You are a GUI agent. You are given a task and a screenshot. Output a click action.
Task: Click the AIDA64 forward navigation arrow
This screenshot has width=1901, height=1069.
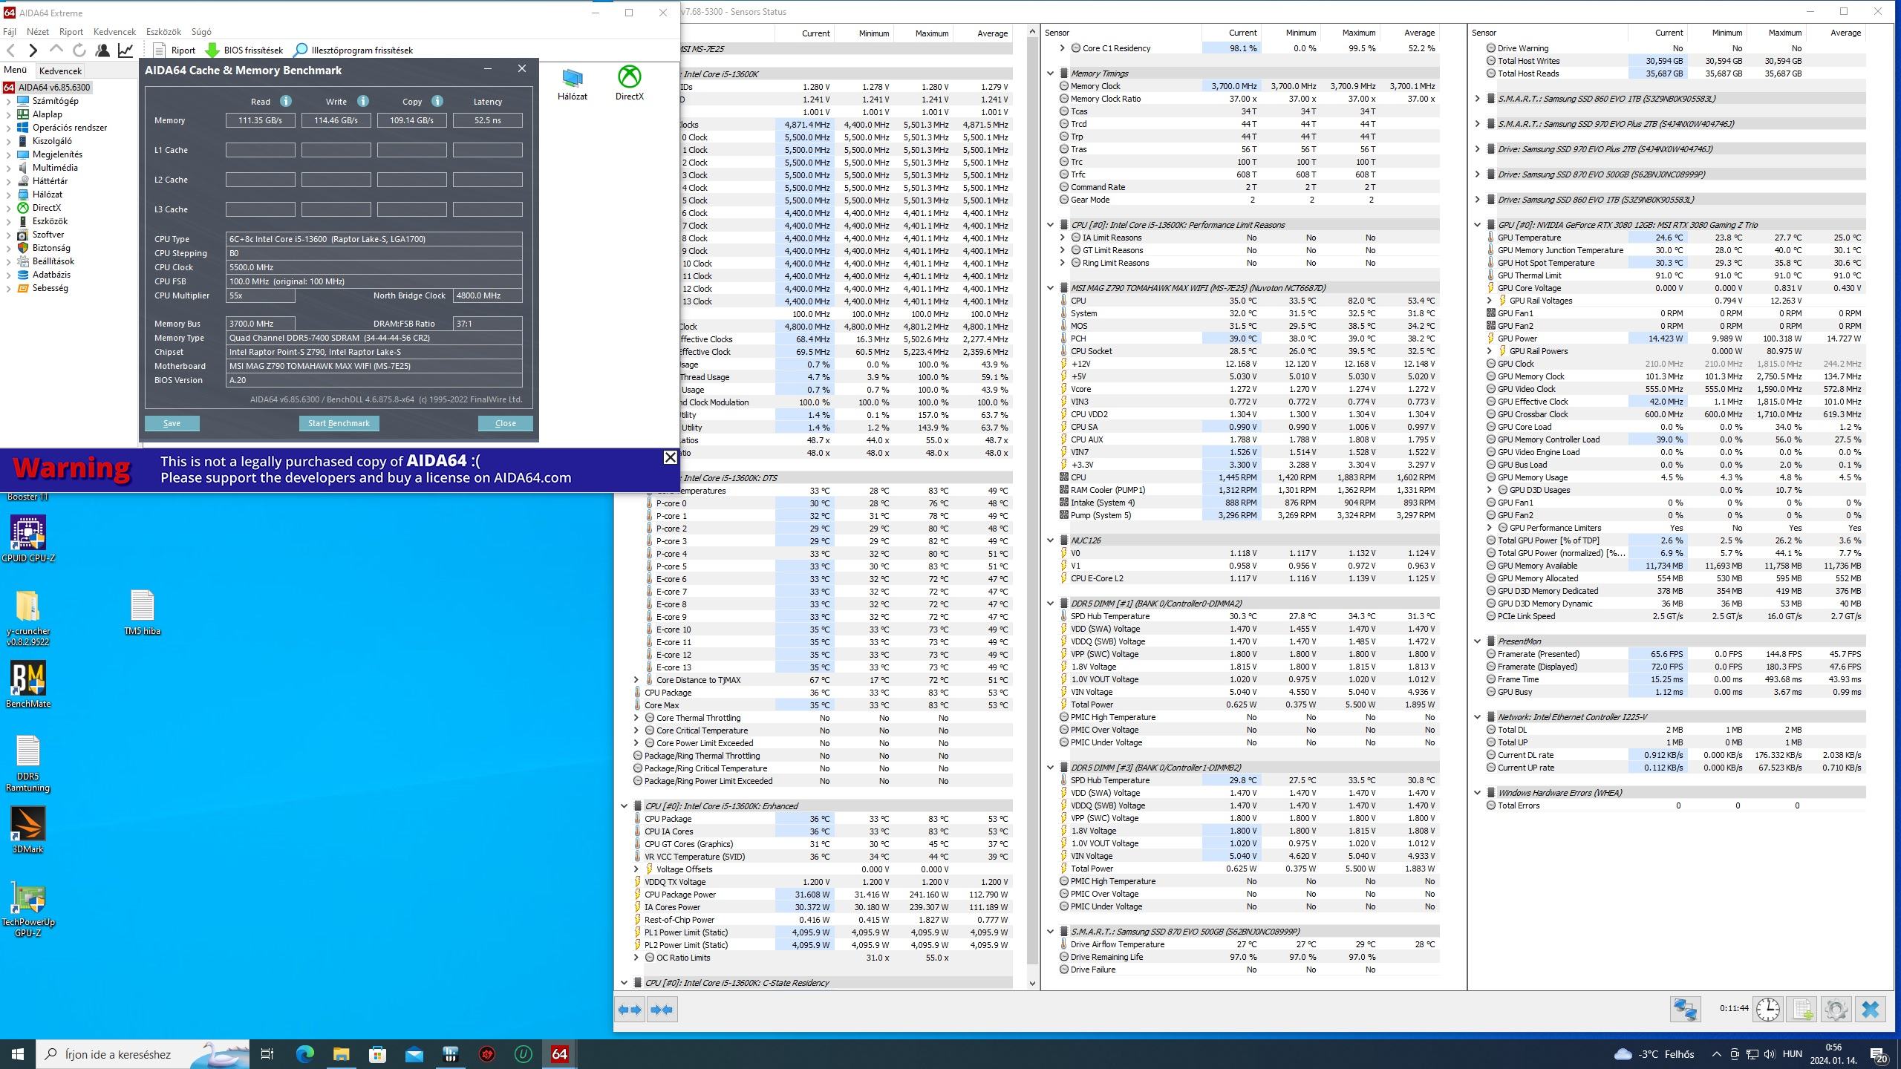(33, 50)
